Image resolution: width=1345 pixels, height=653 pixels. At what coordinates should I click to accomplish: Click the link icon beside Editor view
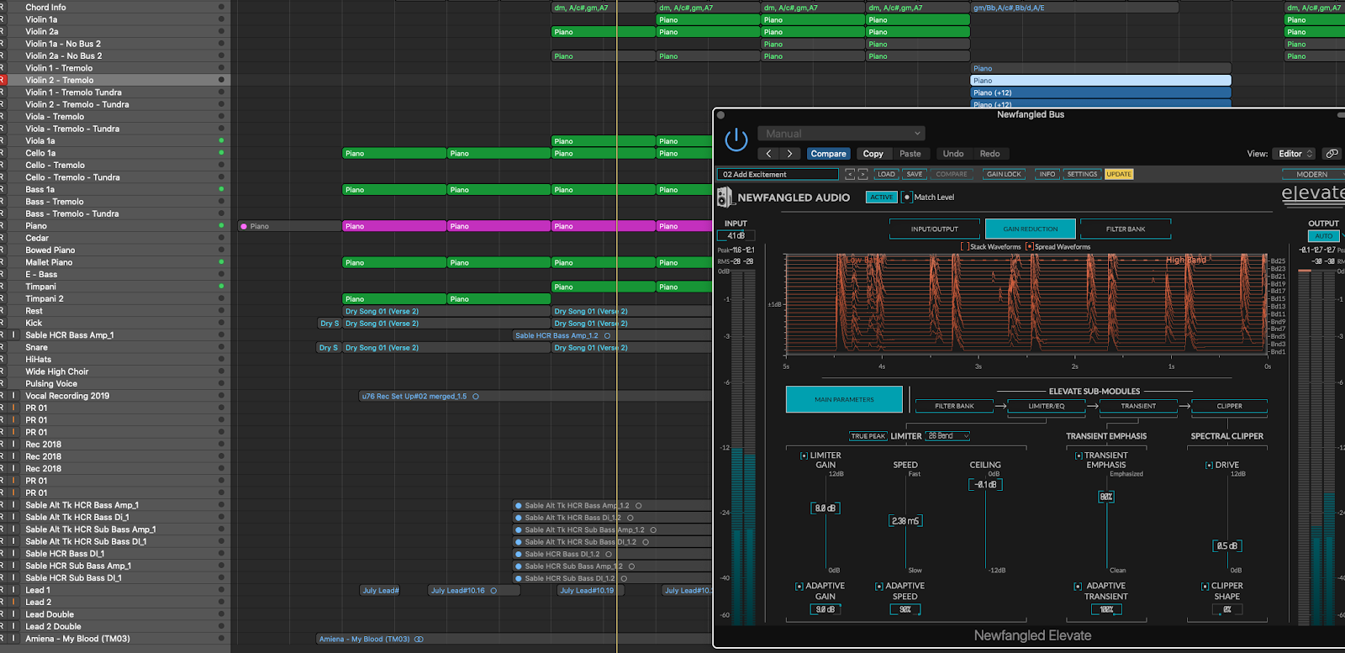[1332, 154]
